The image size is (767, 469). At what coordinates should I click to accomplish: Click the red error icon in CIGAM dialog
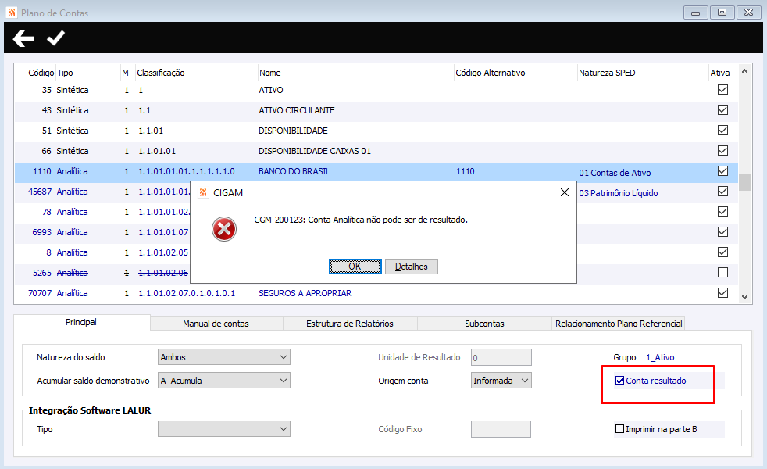pos(224,229)
